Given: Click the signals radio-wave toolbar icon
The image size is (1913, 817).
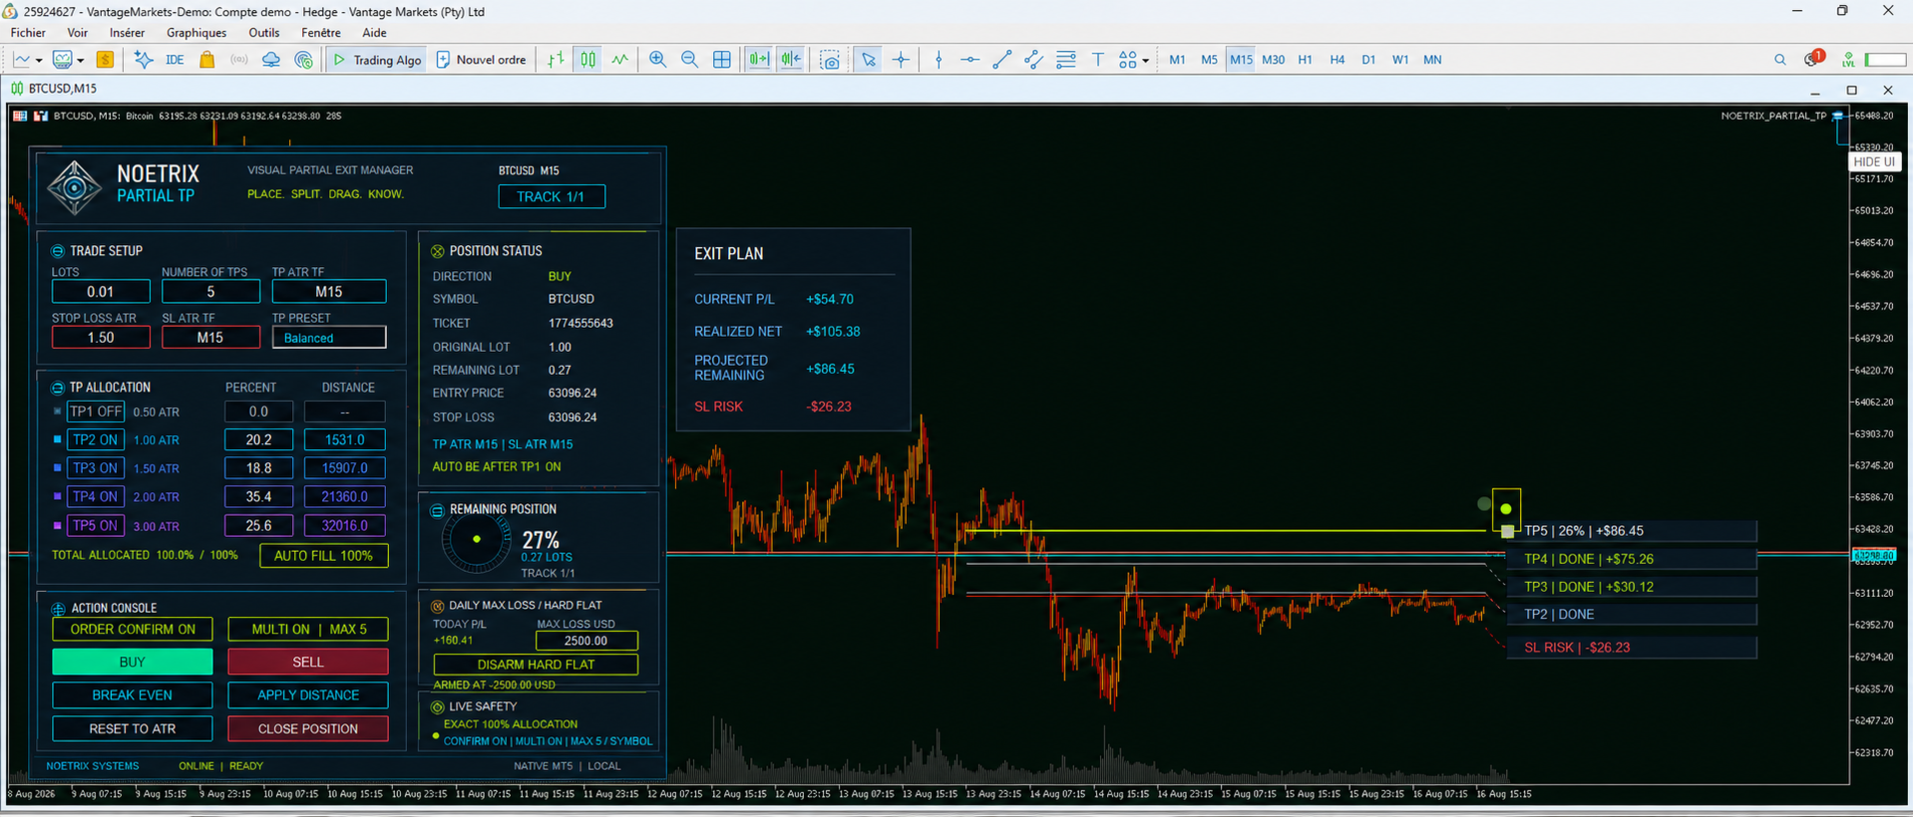Looking at the screenshot, I should pos(238,60).
